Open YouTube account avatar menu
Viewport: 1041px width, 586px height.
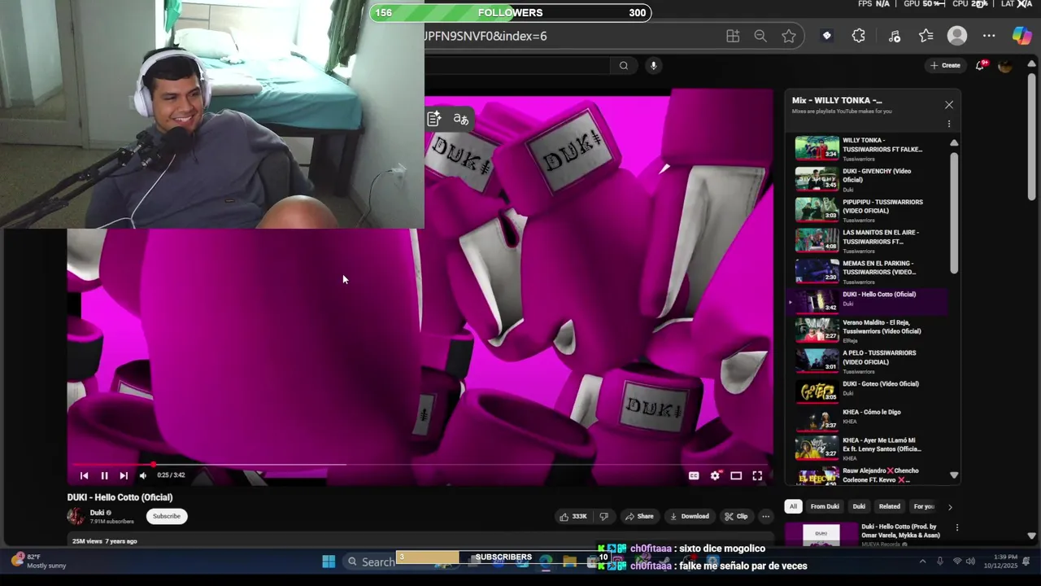[x=1005, y=66]
